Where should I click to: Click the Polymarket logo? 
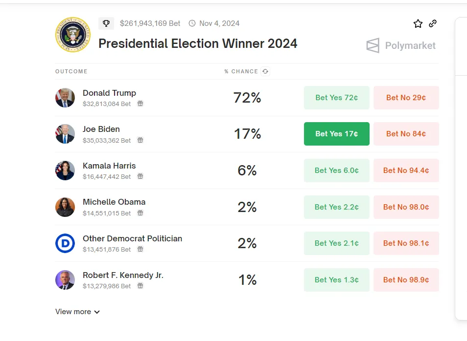click(401, 45)
